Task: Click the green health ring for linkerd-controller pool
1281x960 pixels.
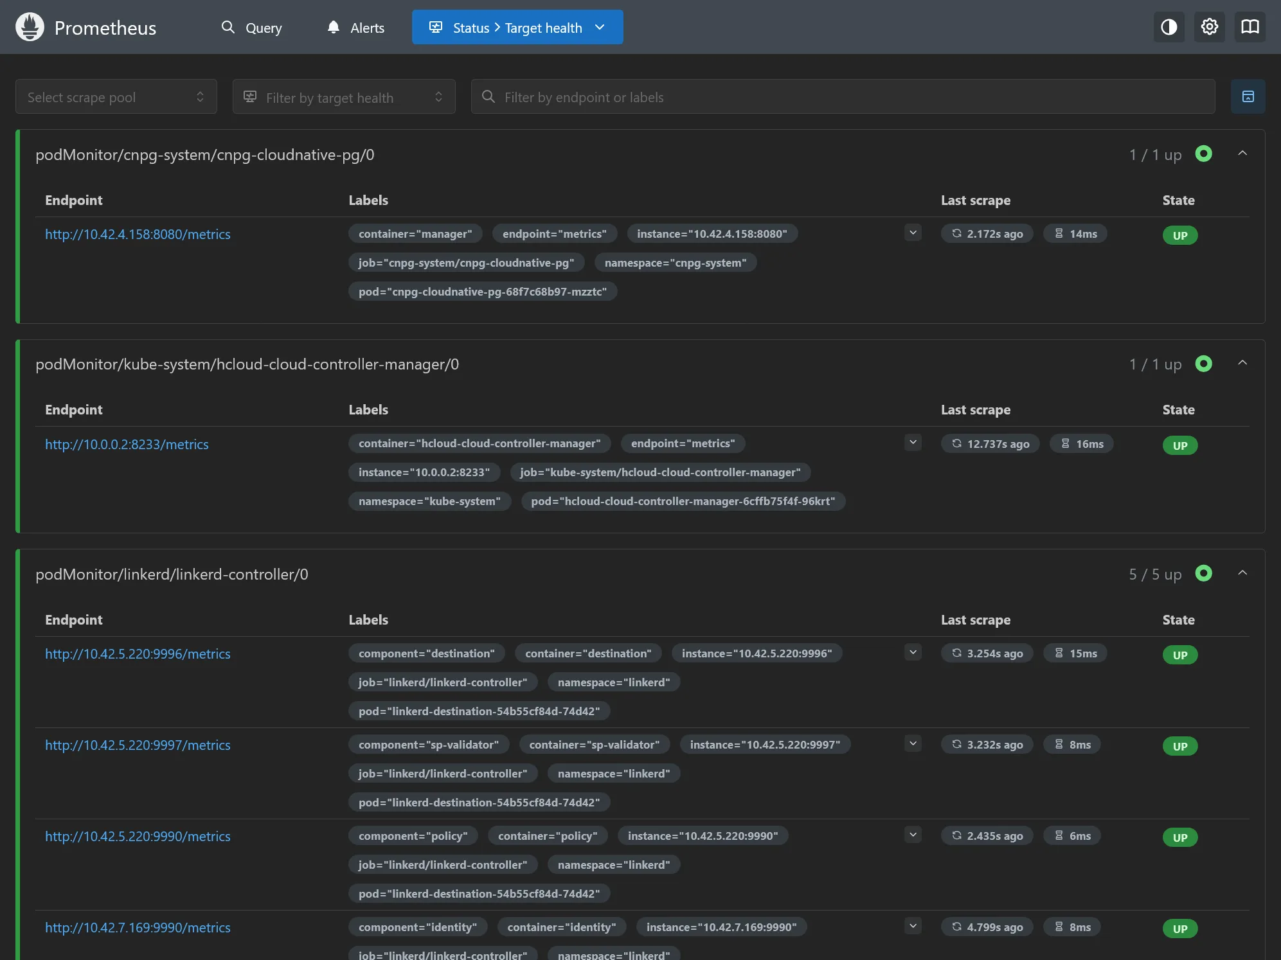Action: (x=1203, y=573)
